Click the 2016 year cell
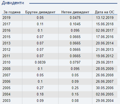The height and width of the screenshot is (104, 120). pos(6,30)
